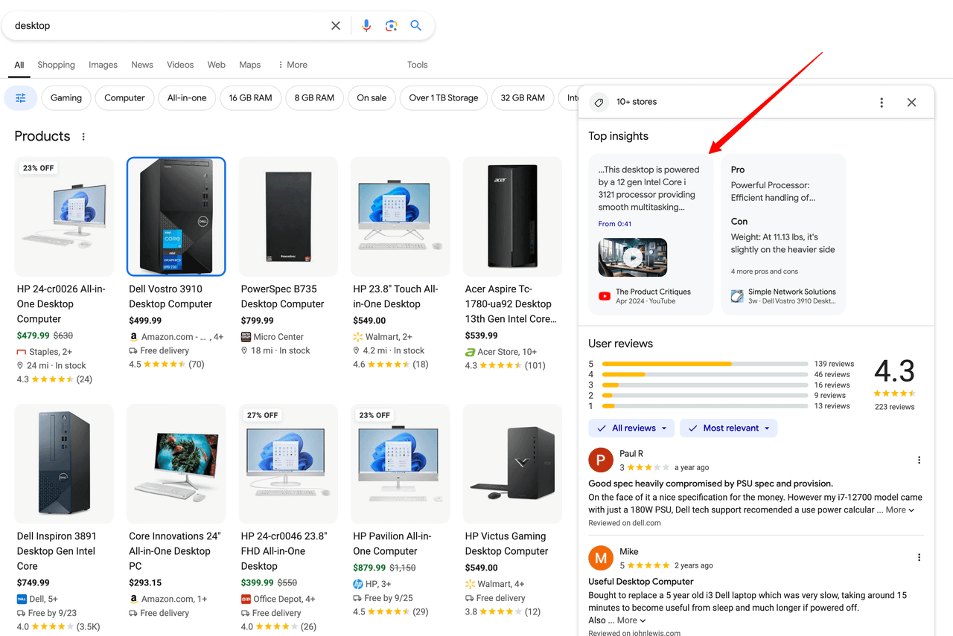Open the Acer Aspire Tc-1780 product image
This screenshot has height=636, width=953.
coord(512,216)
